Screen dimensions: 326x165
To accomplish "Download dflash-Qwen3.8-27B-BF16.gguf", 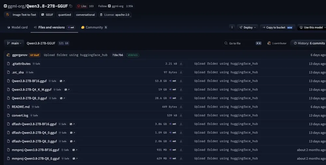I will [x=181, y=124].
